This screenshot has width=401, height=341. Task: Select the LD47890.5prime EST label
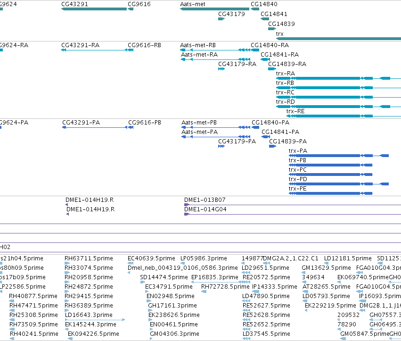click(x=266, y=296)
